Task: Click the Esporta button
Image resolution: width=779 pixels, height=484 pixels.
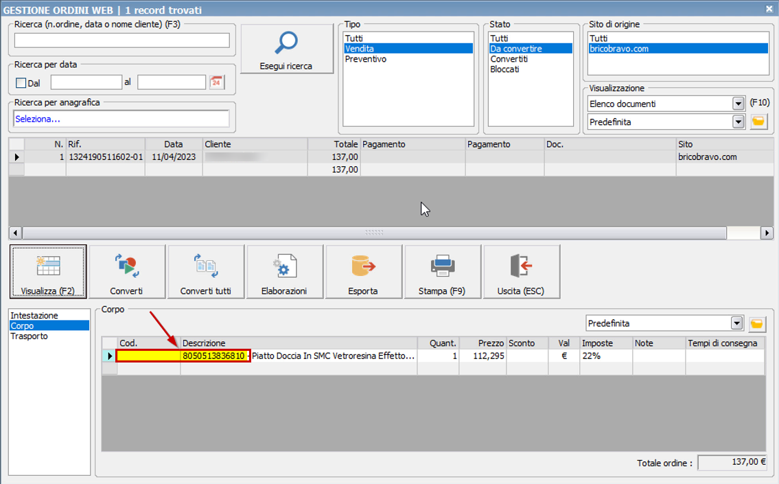Action: click(363, 271)
